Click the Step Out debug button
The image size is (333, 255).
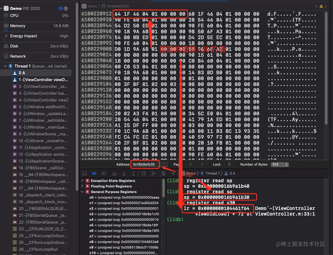pos(133,173)
